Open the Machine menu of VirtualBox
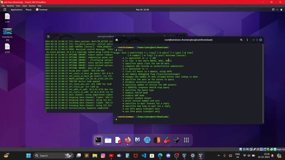Viewport: 285px width, 160px height. pyautogui.click(x=10, y=6)
